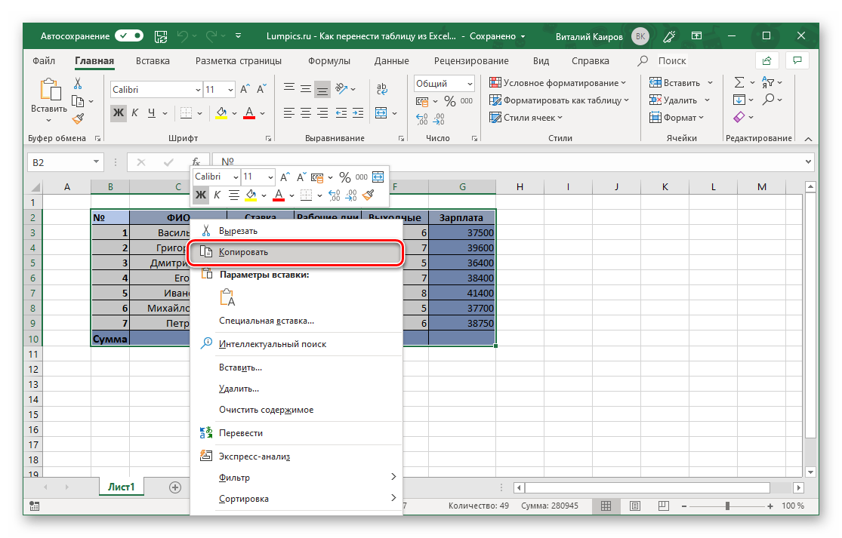842x538 pixels.
Task: Open Стили ячеек dropdown
Action: pyautogui.click(x=526, y=118)
